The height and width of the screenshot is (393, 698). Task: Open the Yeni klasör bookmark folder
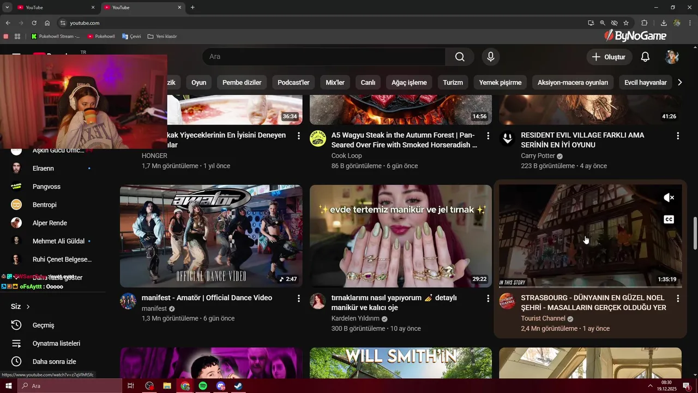coord(163,37)
